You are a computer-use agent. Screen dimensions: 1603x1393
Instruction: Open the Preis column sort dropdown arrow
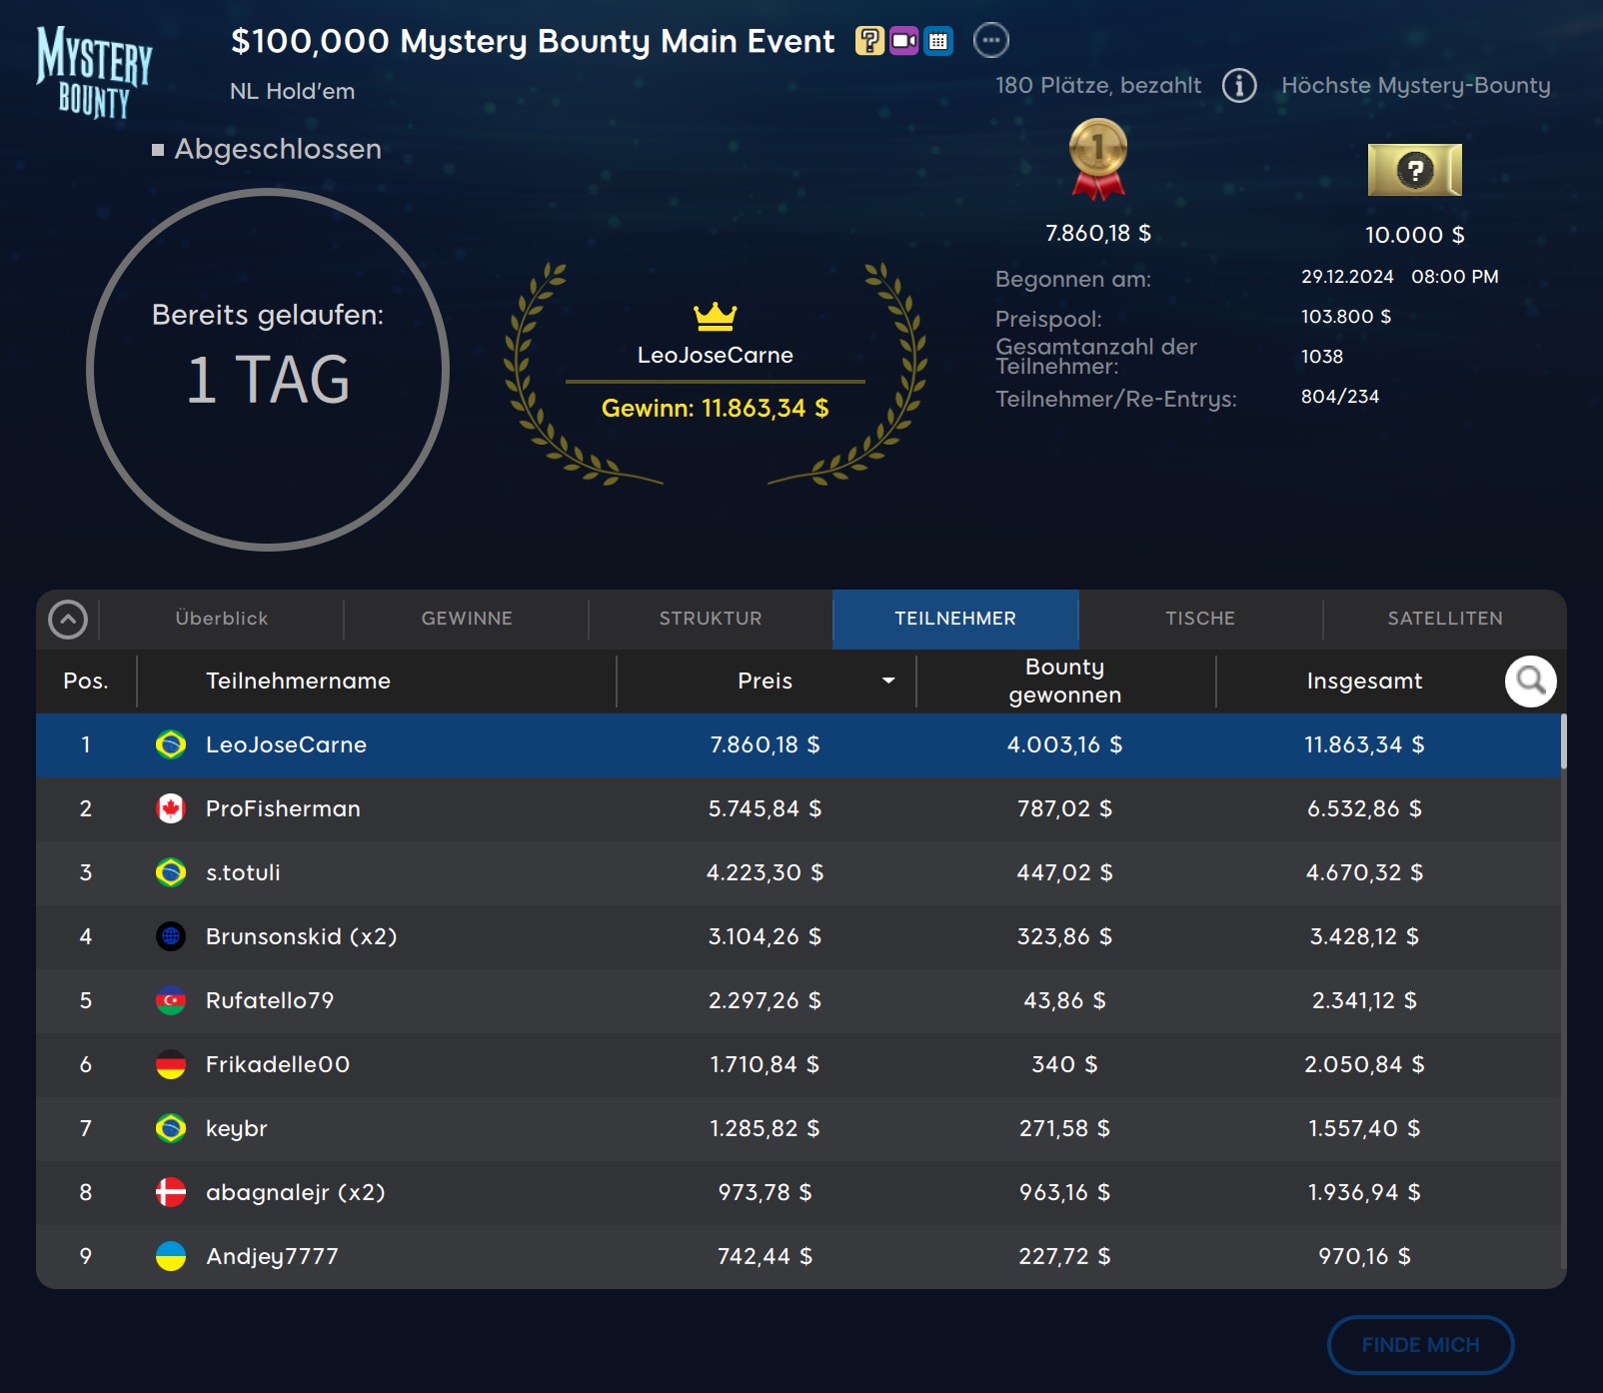coord(887,682)
